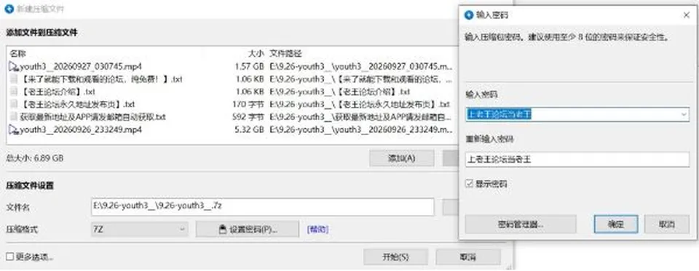Click 取消 in the 新建压缩文件 window
Image resolution: width=699 pixels, height=271 pixels.
point(467,256)
